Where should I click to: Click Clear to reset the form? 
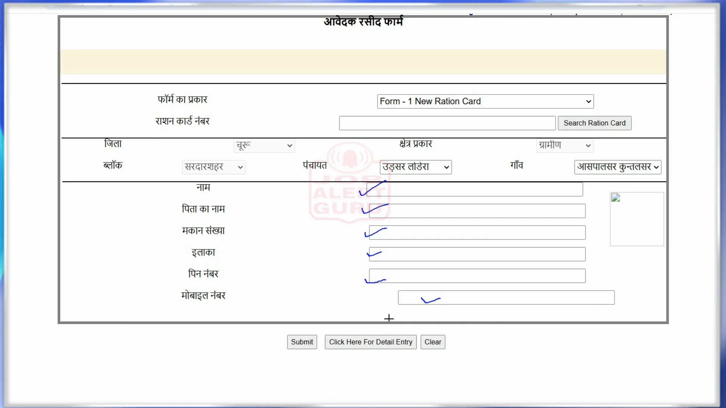click(432, 342)
